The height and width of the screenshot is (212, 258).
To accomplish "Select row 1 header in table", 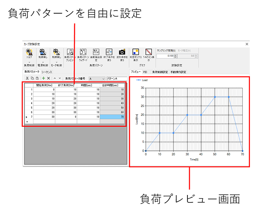I will pos(29,90).
